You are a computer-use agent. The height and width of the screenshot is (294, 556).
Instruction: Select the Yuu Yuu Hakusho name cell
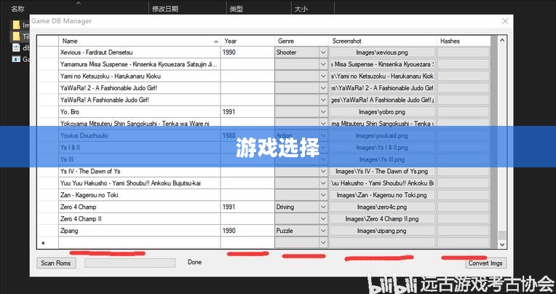pos(139,183)
